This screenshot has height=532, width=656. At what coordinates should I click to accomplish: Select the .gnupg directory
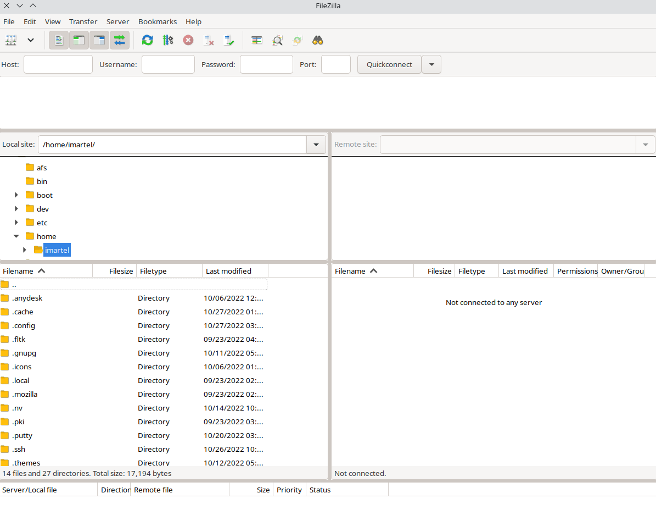pyautogui.click(x=134, y=353)
